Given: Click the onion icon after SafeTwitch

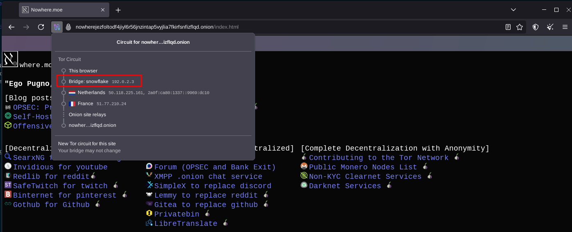Looking at the screenshot, I should coord(116,185).
